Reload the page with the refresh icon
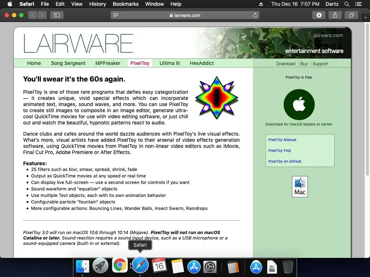This screenshot has height=277, width=370. [255, 15]
